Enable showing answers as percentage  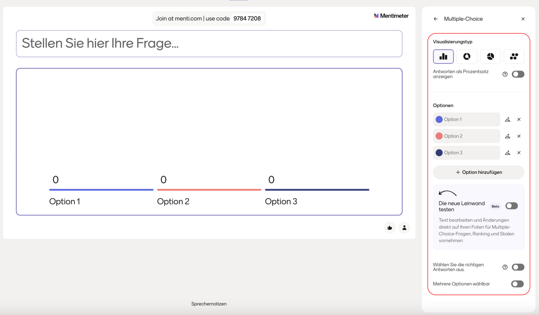tap(518, 74)
